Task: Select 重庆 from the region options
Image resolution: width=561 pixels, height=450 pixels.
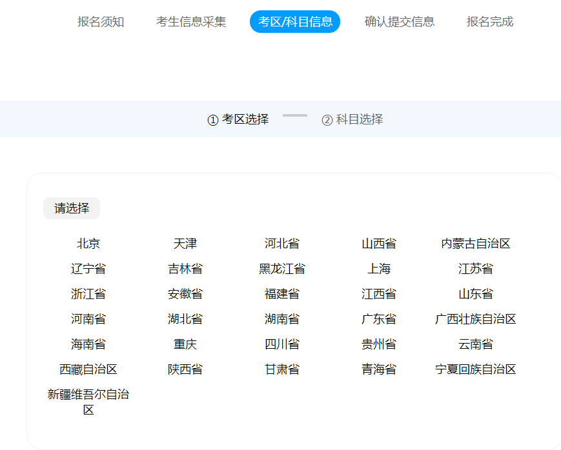Action: [185, 344]
